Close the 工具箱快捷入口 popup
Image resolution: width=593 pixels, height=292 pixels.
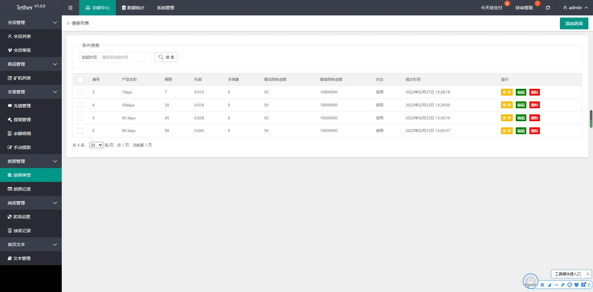(588, 274)
